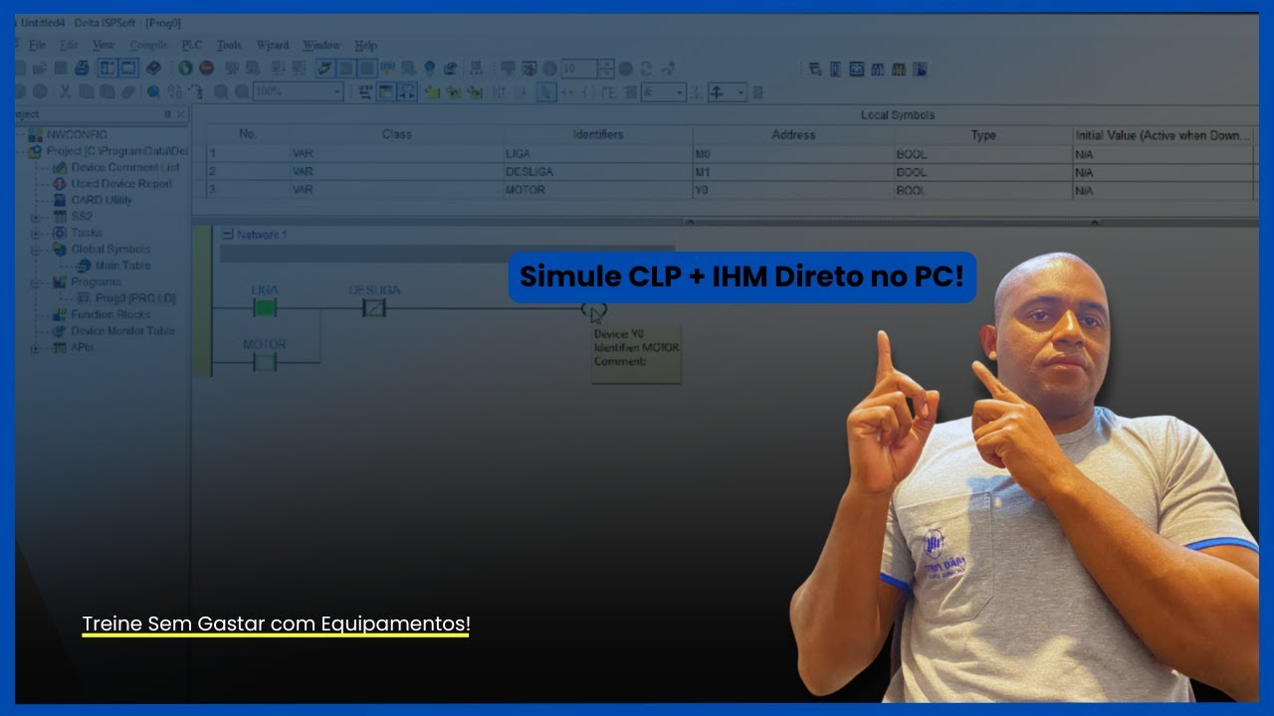Screen dimensions: 1274x716
Task: Collapse the Global Symbols node
Action: pos(36,249)
